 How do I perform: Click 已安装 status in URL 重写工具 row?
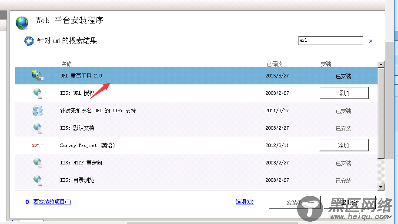(x=344, y=76)
